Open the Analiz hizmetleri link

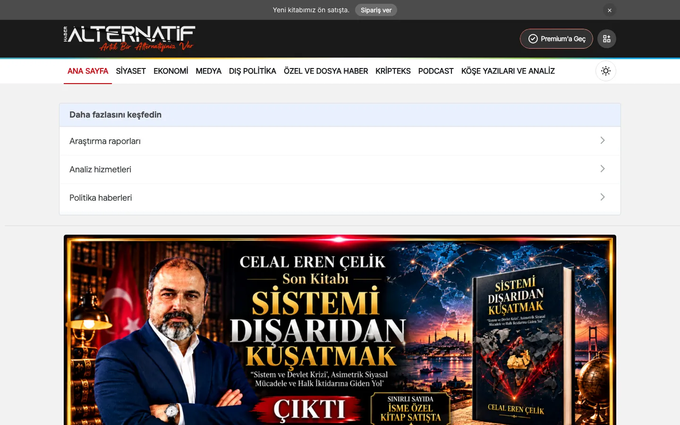point(340,170)
